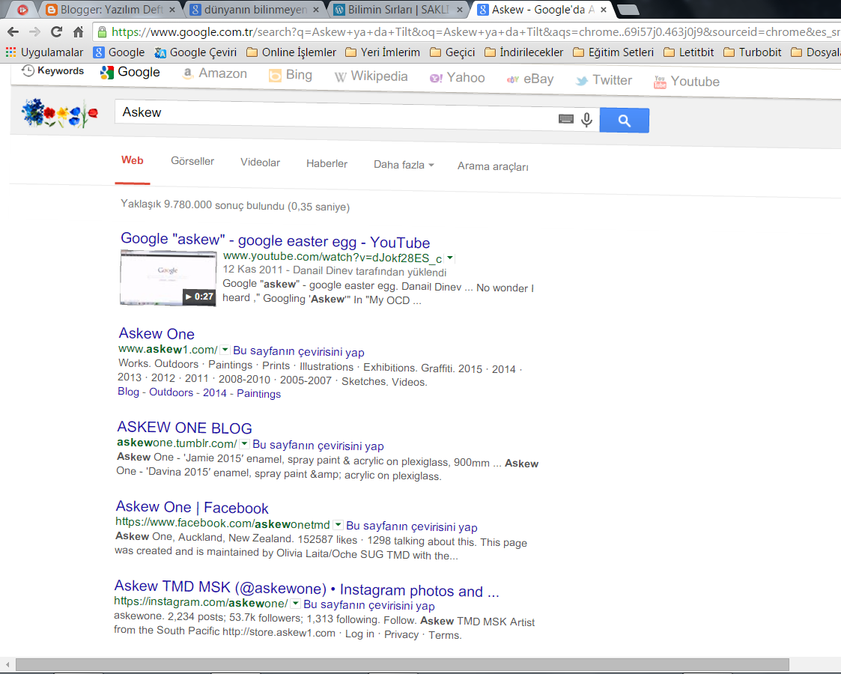
Task: Expand the Daha fazla dropdown
Action: 404,166
